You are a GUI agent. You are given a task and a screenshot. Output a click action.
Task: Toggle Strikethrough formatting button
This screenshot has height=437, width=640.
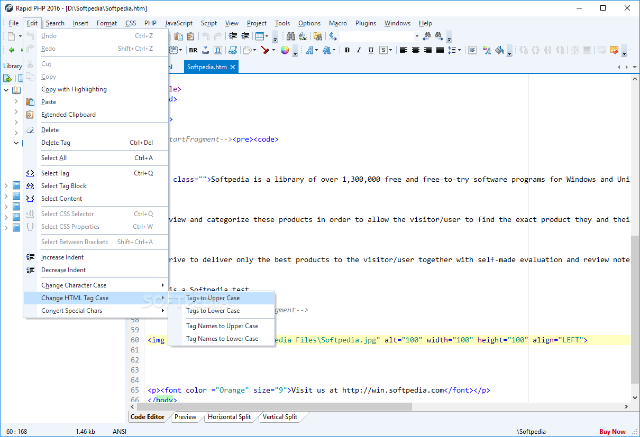click(383, 50)
